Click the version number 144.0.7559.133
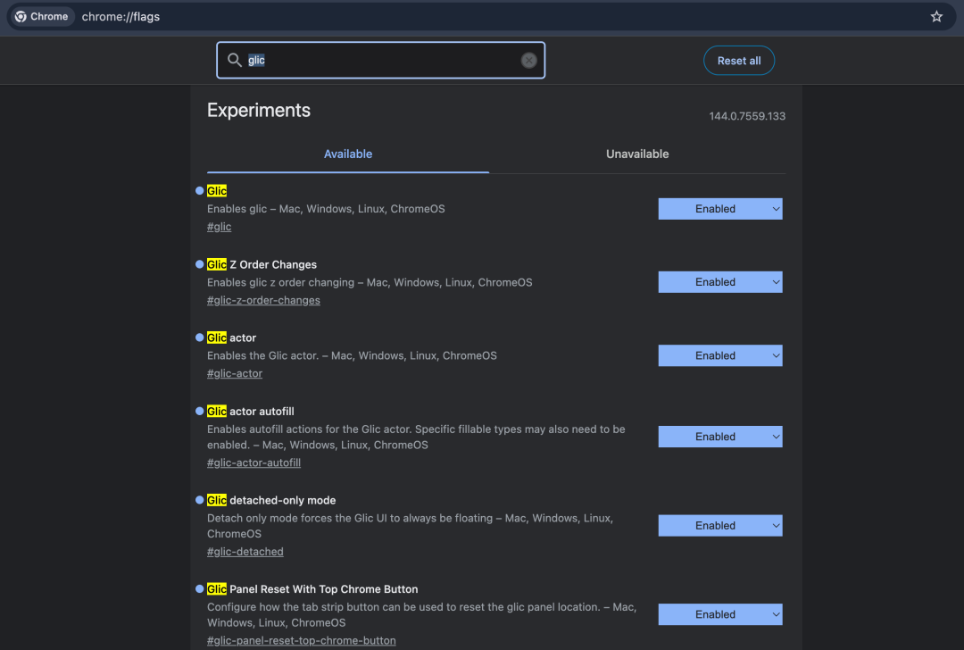Screen dimensions: 964x650 (747, 116)
